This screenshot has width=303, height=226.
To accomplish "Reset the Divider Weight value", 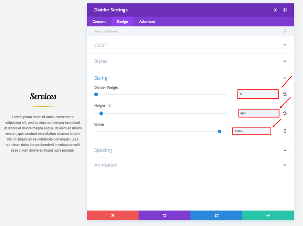I will click(x=285, y=94).
